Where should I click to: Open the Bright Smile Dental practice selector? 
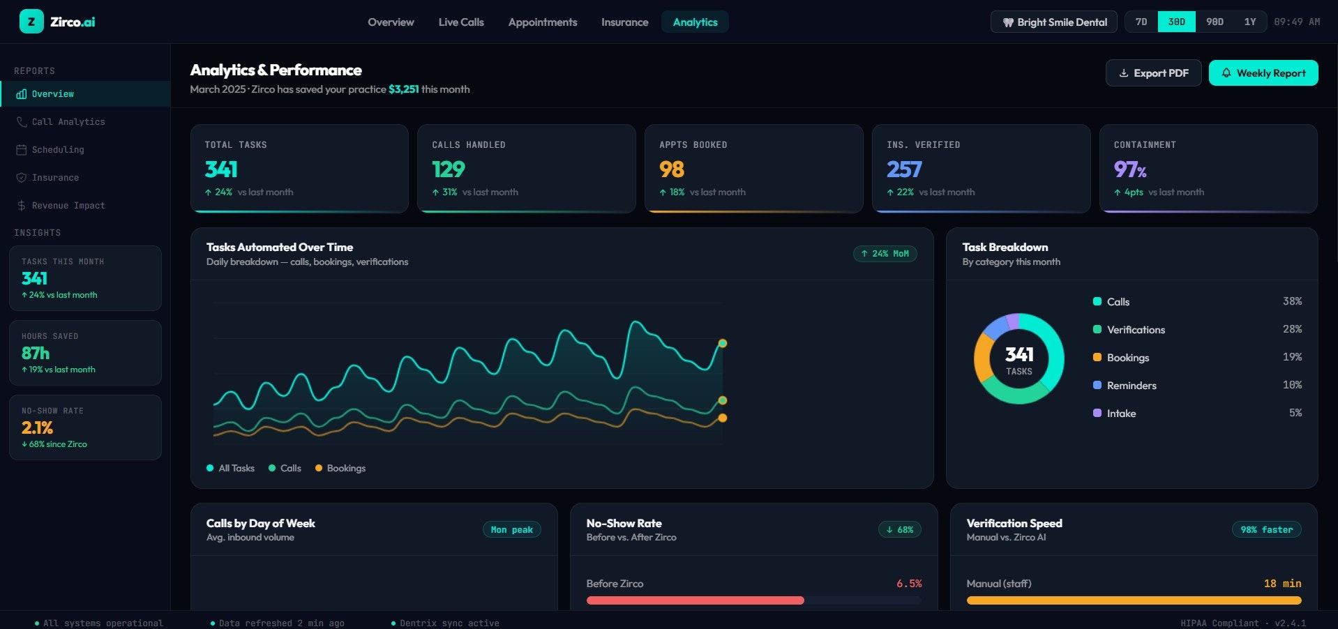pos(1053,22)
